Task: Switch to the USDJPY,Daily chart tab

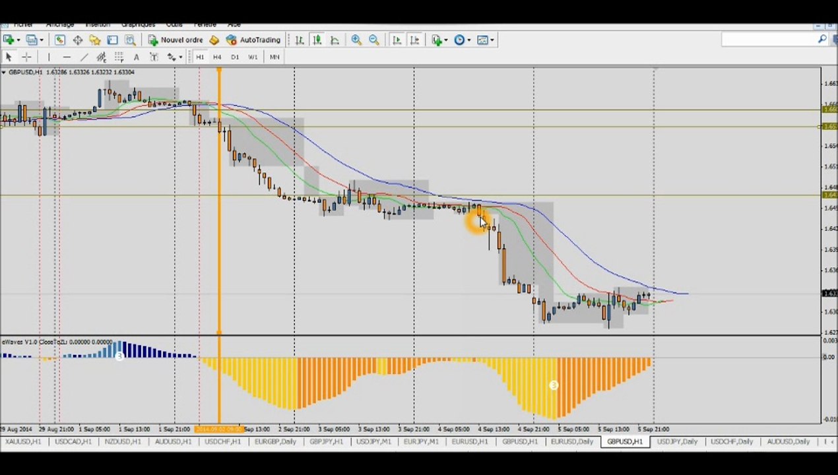Action: [677, 441]
